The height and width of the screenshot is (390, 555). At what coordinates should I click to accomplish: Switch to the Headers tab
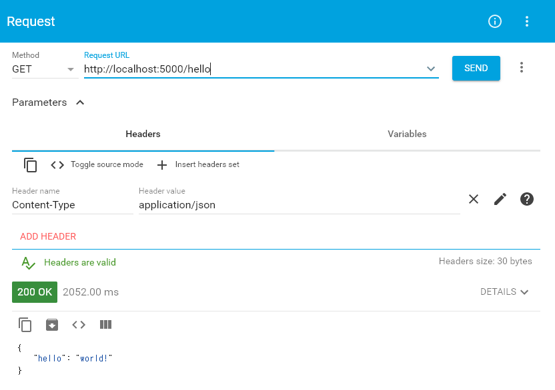(x=143, y=134)
